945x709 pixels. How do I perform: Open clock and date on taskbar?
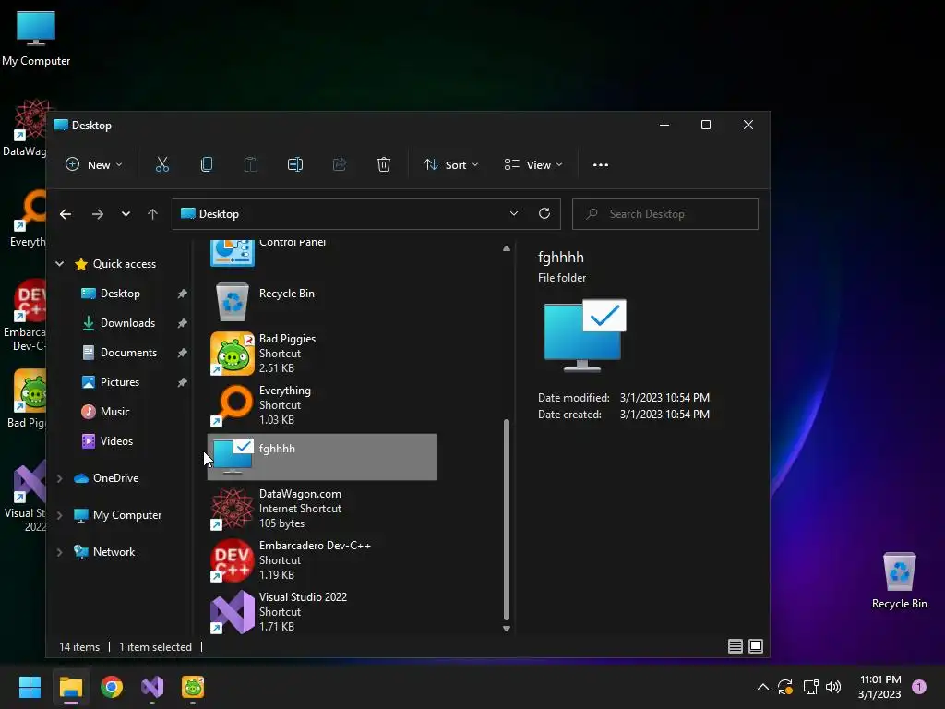point(879,687)
